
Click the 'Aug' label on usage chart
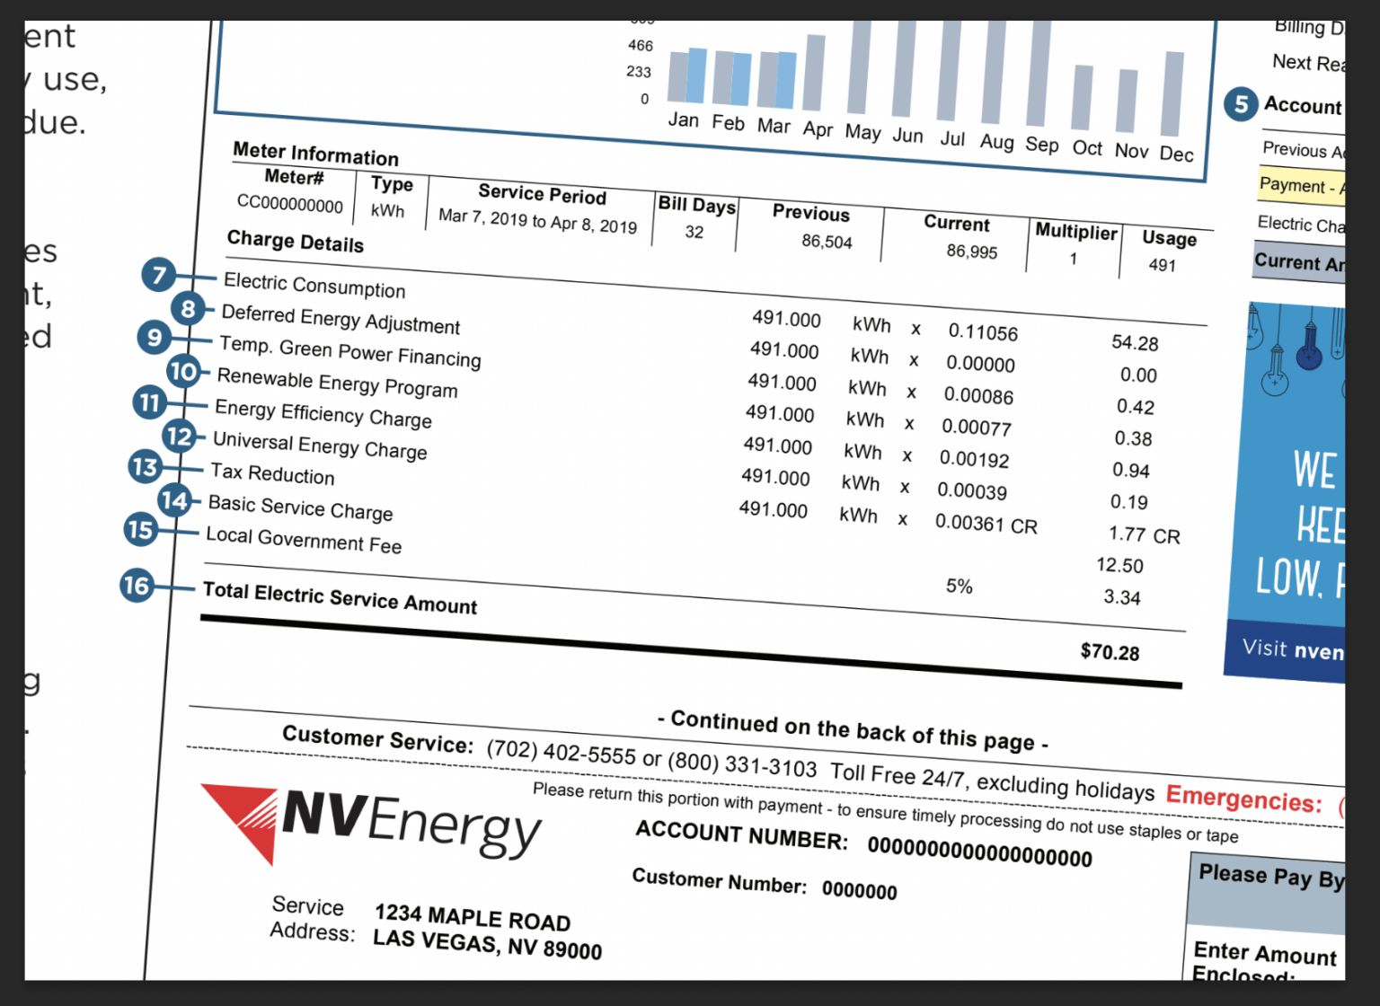point(995,142)
